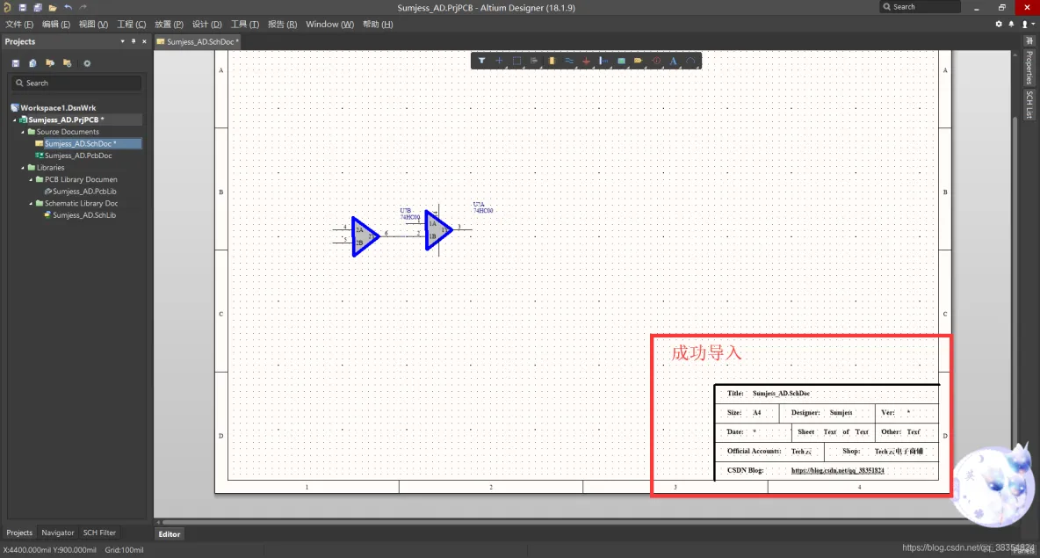Close the Projects panel
1040x558 pixels.
(144, 41)
